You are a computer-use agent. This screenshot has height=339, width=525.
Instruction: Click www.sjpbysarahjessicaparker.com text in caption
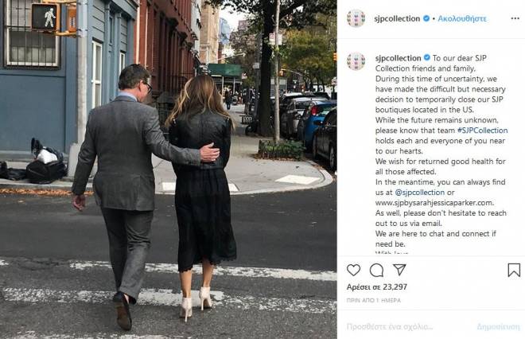point(434,203)
